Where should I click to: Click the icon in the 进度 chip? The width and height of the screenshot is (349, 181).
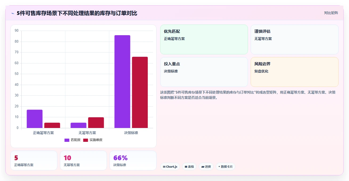pyautogui.click(x=203, y=167)
